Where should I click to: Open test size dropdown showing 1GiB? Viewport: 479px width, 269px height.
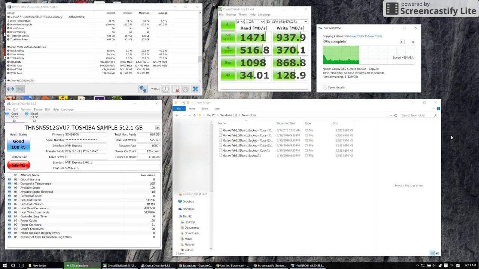pos(255,22)
